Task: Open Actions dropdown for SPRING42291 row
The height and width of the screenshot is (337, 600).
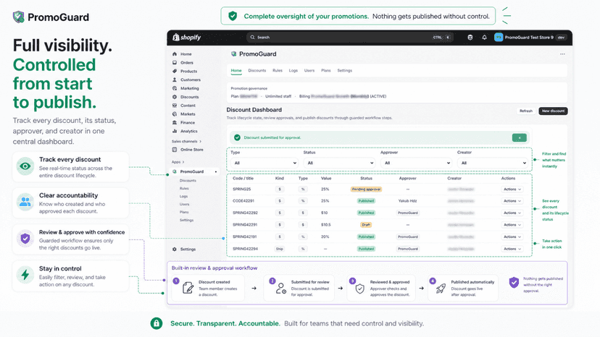Action: (x=512, y=225)
